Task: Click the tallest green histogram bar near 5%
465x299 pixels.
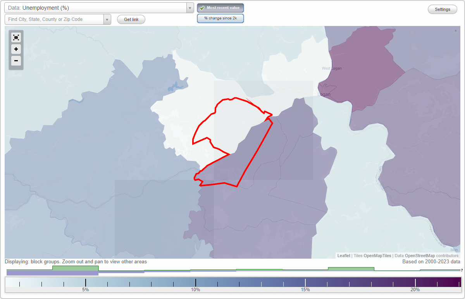Action: pos(76,268)
